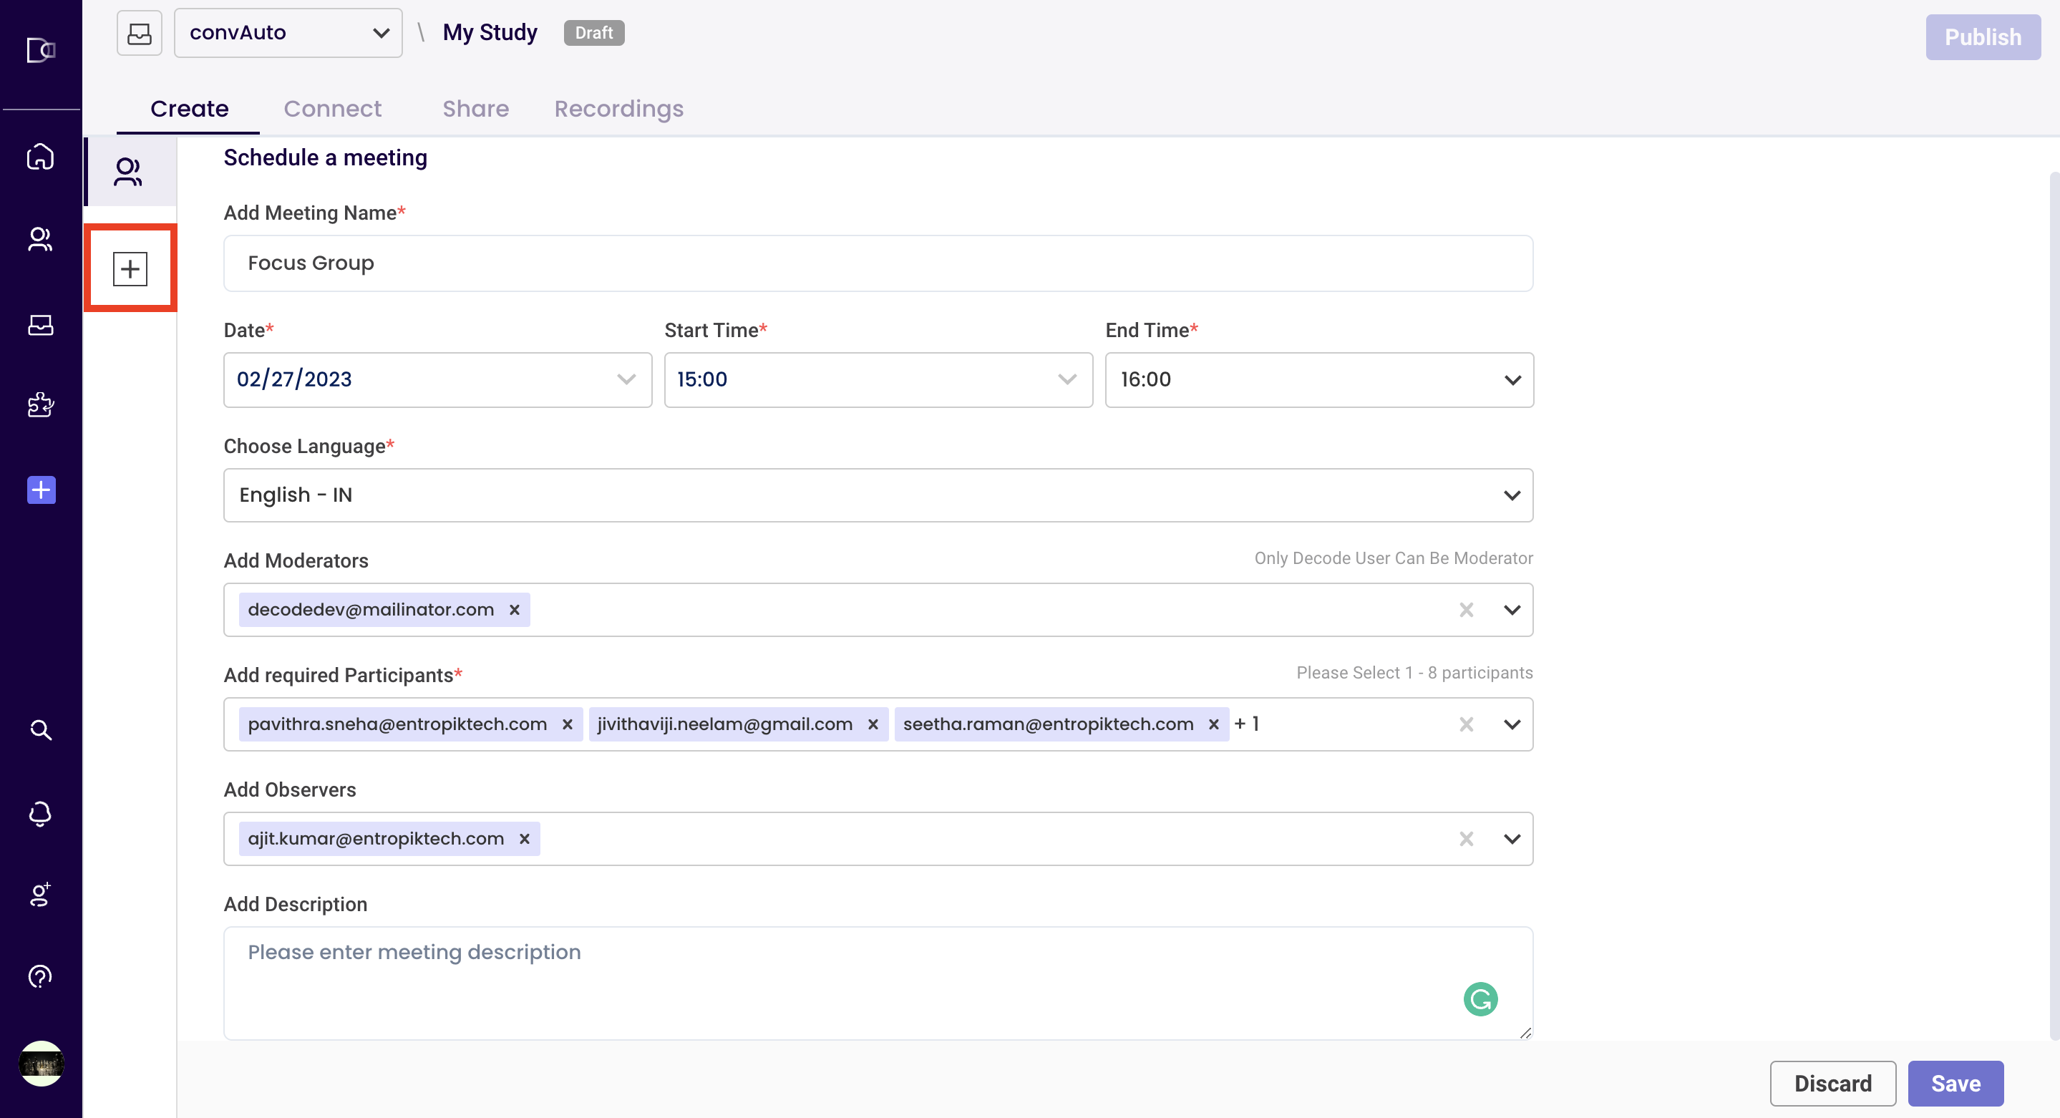
Task: Remove decodedev@mailinator.com moderator chip
Action: pyautogui.click(x=514, y=609)
